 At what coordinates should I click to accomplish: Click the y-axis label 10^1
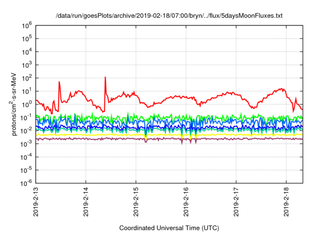(x=27, y=92)
